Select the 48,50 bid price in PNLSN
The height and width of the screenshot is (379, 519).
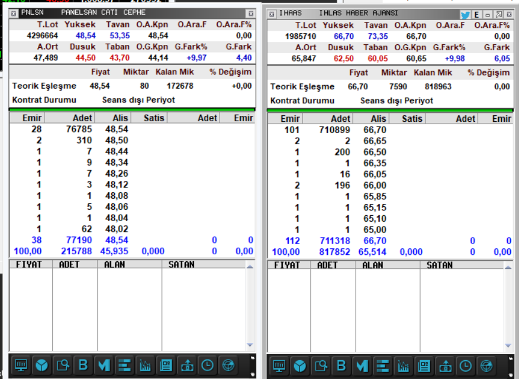click(117, 140)
